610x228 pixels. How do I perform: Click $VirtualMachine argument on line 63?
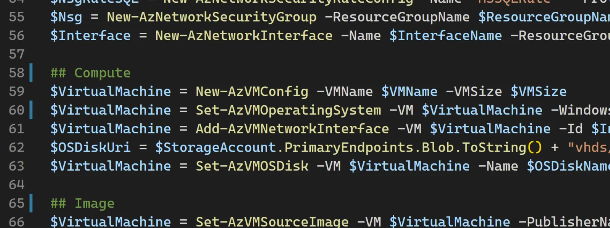(409, 166)
